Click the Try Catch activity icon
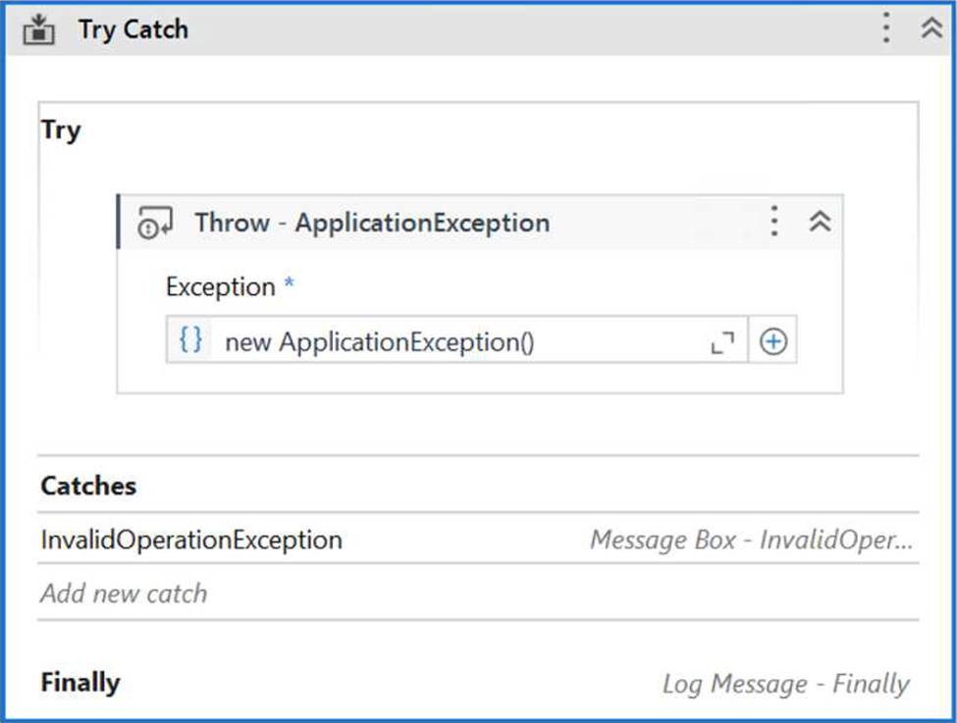 [x=38, y=29]
